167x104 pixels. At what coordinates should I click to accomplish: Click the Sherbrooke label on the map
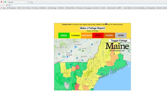pyautogui.click(x=84, y=56)
